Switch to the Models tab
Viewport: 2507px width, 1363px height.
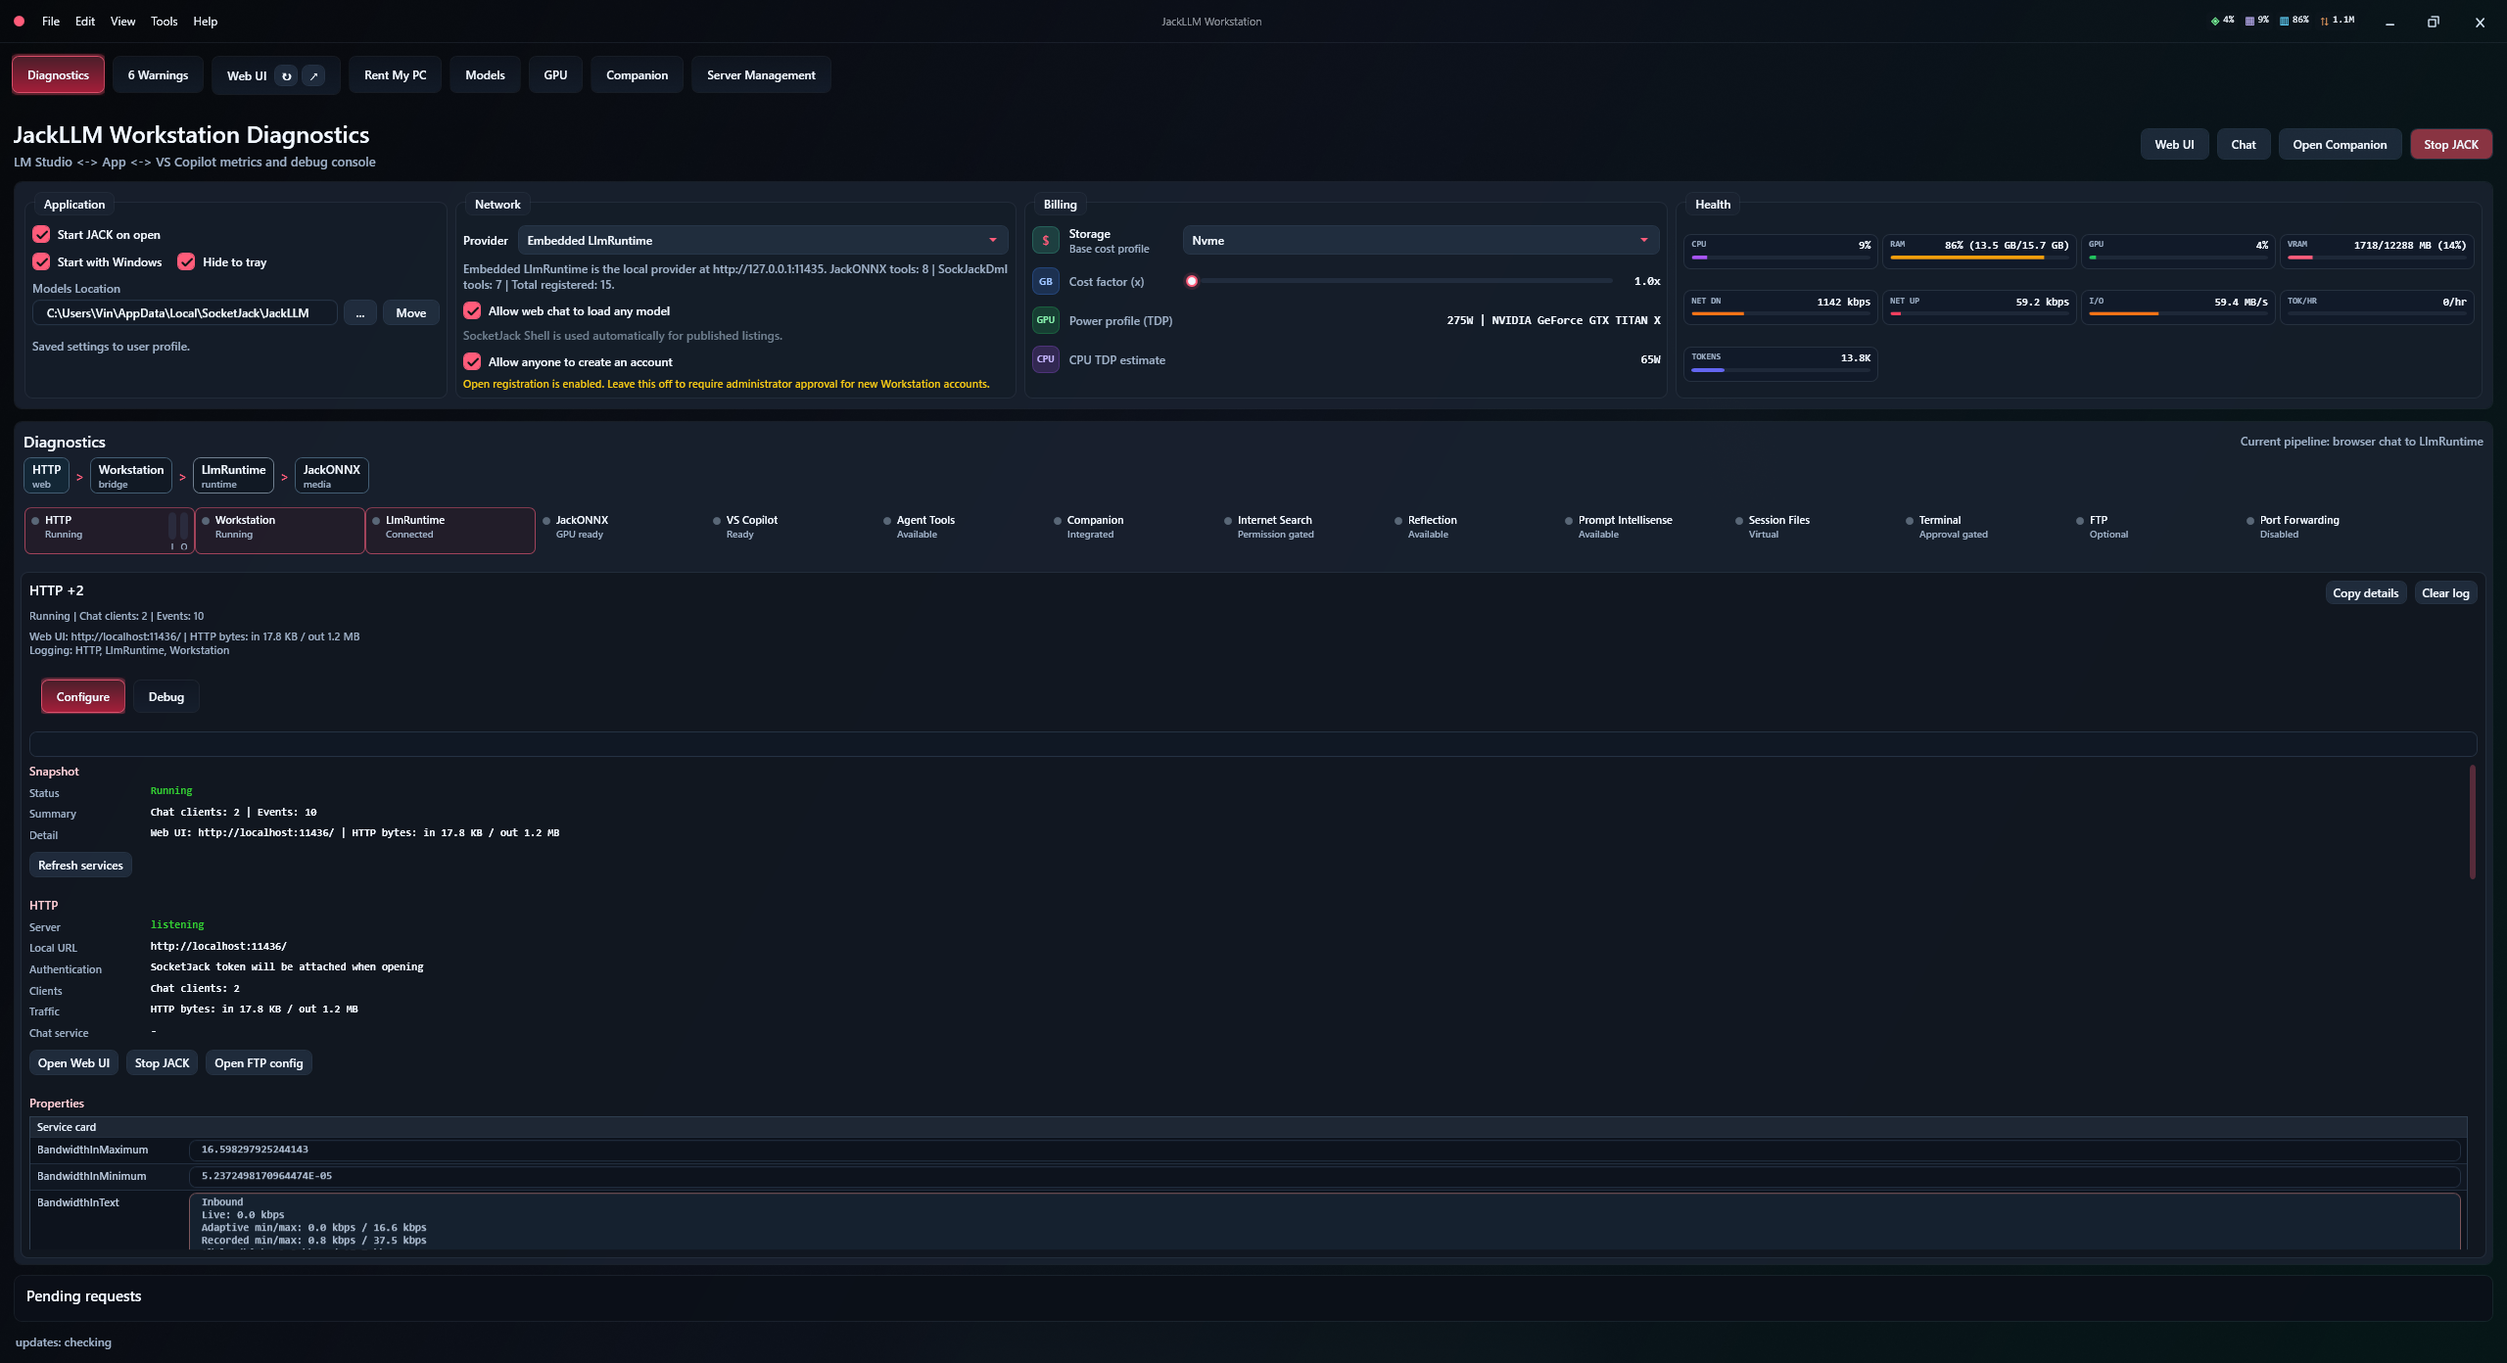(485, 75)
